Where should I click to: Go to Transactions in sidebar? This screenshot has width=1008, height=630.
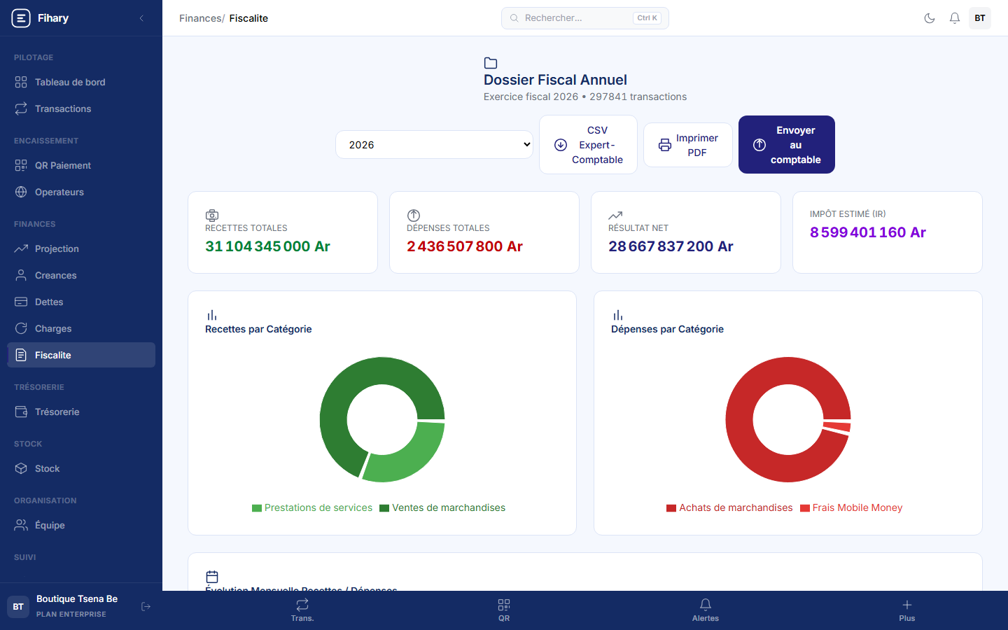(81, 108)
